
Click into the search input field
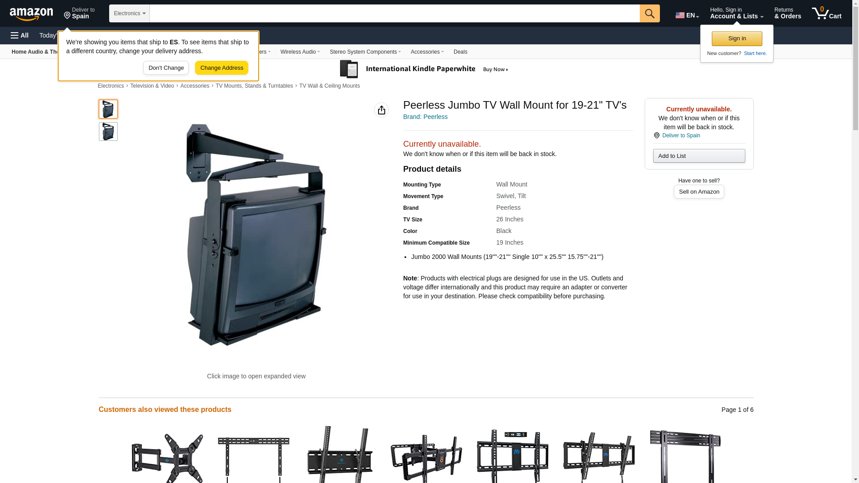[x=395, y=13]
